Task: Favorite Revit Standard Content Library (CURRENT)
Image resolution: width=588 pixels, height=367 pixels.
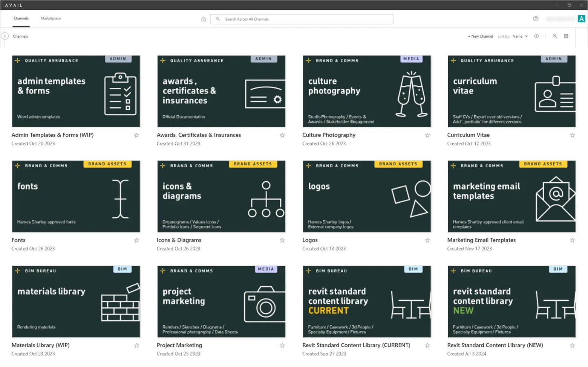Action: (x=427, y=346)
